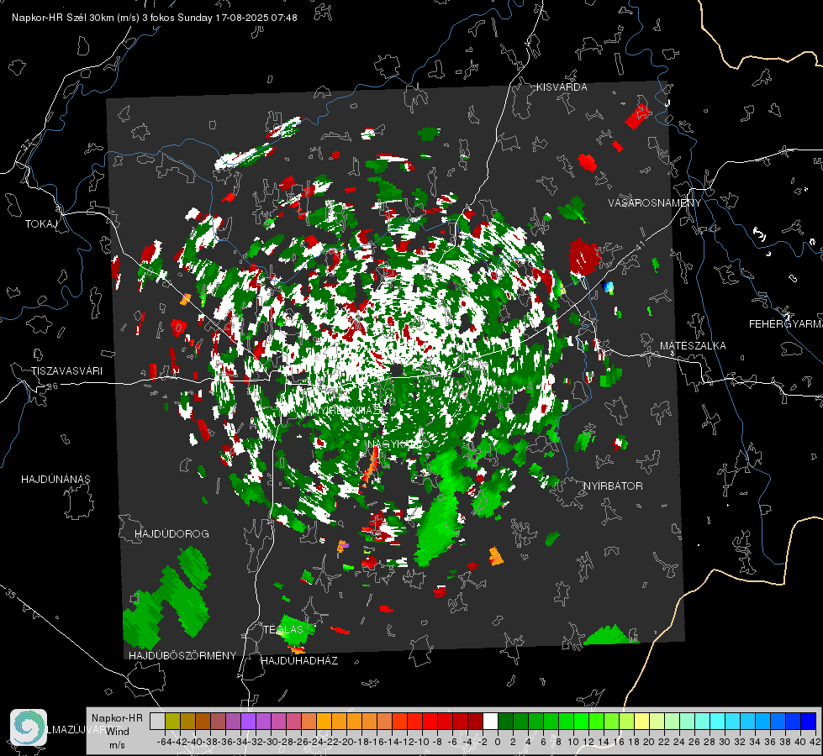Click the TISZAVASVÁRI label
This screenshot has width=823, height=756.
(x=66, y=371)
